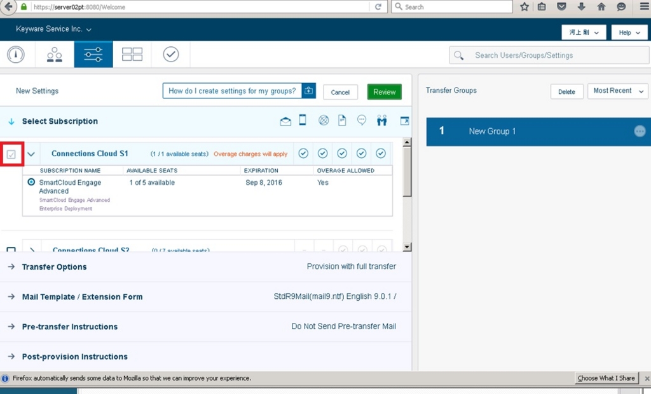The height and width of the screenshot is (394, 651).
Task: Click the subscription list scroll-down arrow
Action: point(407,247)
